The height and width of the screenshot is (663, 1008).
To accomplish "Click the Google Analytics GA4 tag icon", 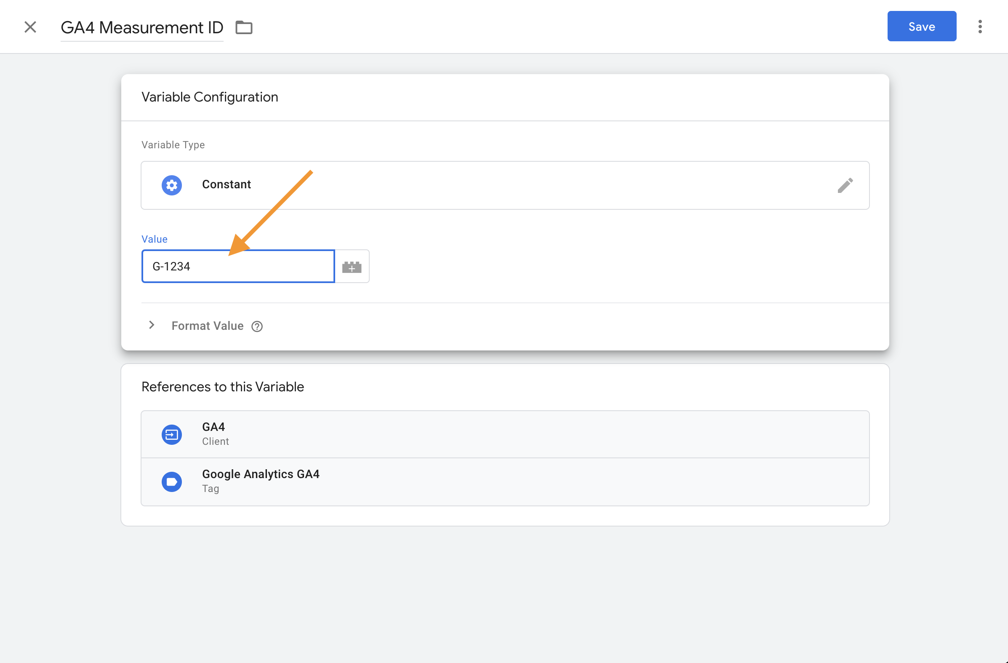I will (x=171, y=482).
